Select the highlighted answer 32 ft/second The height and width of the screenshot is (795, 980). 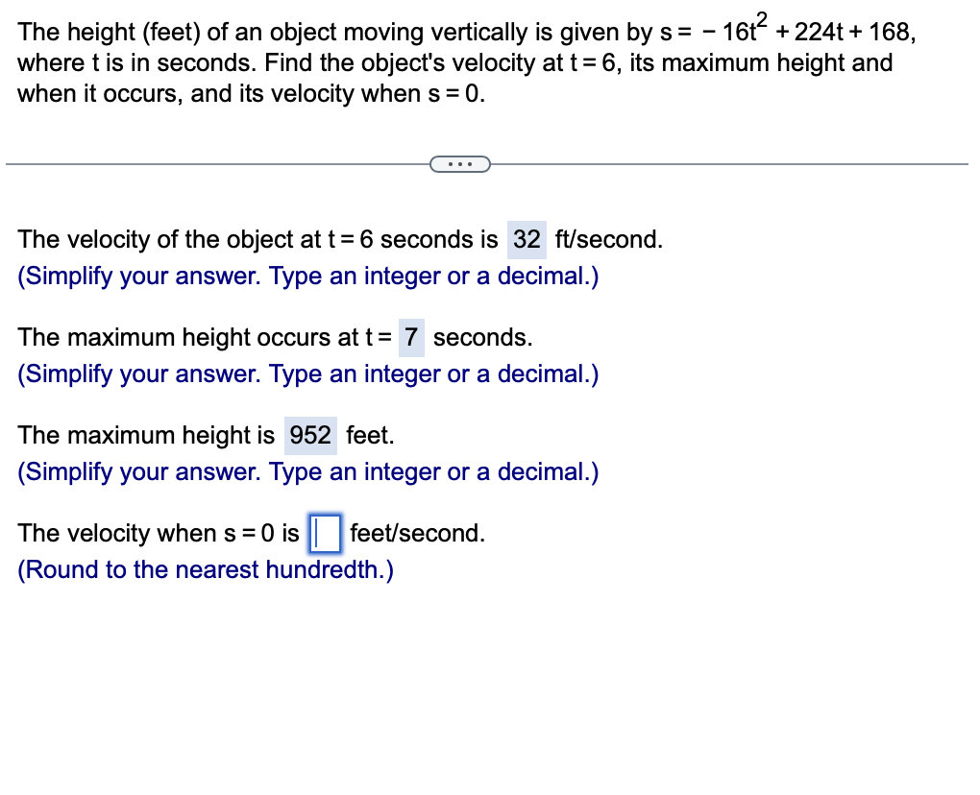[x=527, y=239]
